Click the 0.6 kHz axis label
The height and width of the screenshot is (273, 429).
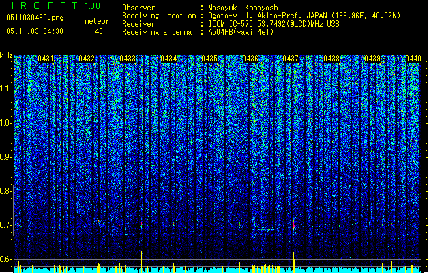coord(5,259)
